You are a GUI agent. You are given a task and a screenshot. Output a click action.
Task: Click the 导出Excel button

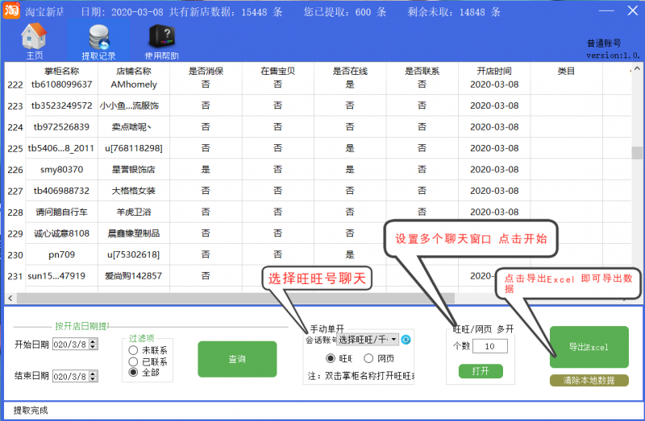pyautogui.click(x=589, y=347)
